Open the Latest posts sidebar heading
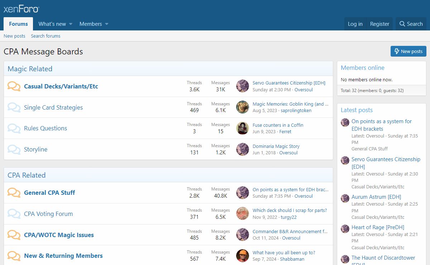Screen dimensions: 430x265 click(357, 110)
